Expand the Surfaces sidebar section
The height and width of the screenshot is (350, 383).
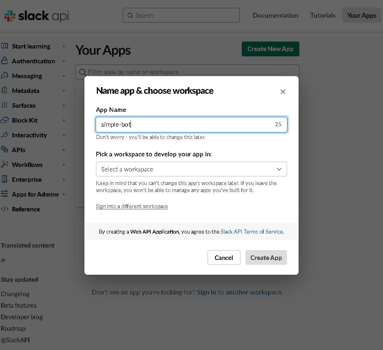pos(64,105)
